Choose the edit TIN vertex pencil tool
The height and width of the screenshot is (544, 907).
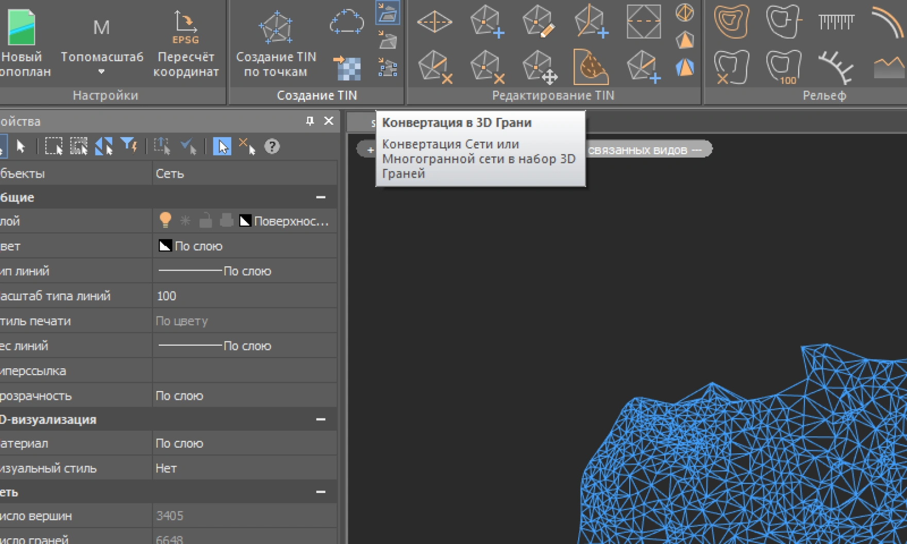[539, 23]
